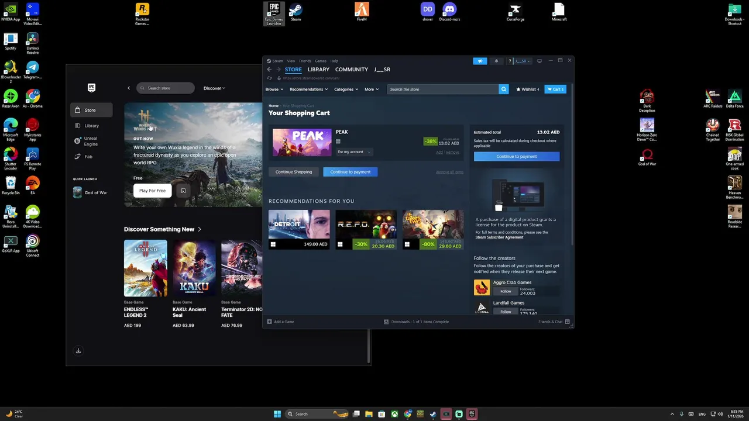The image size is (749, 421).
Task: Click Remove all items link
Action: tap(449, 172)
